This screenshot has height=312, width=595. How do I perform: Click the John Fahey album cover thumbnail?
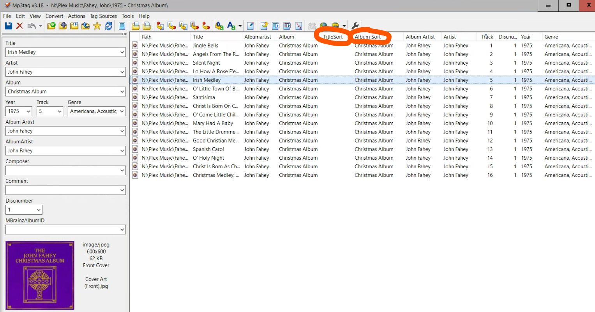click(x=40, y=275)
